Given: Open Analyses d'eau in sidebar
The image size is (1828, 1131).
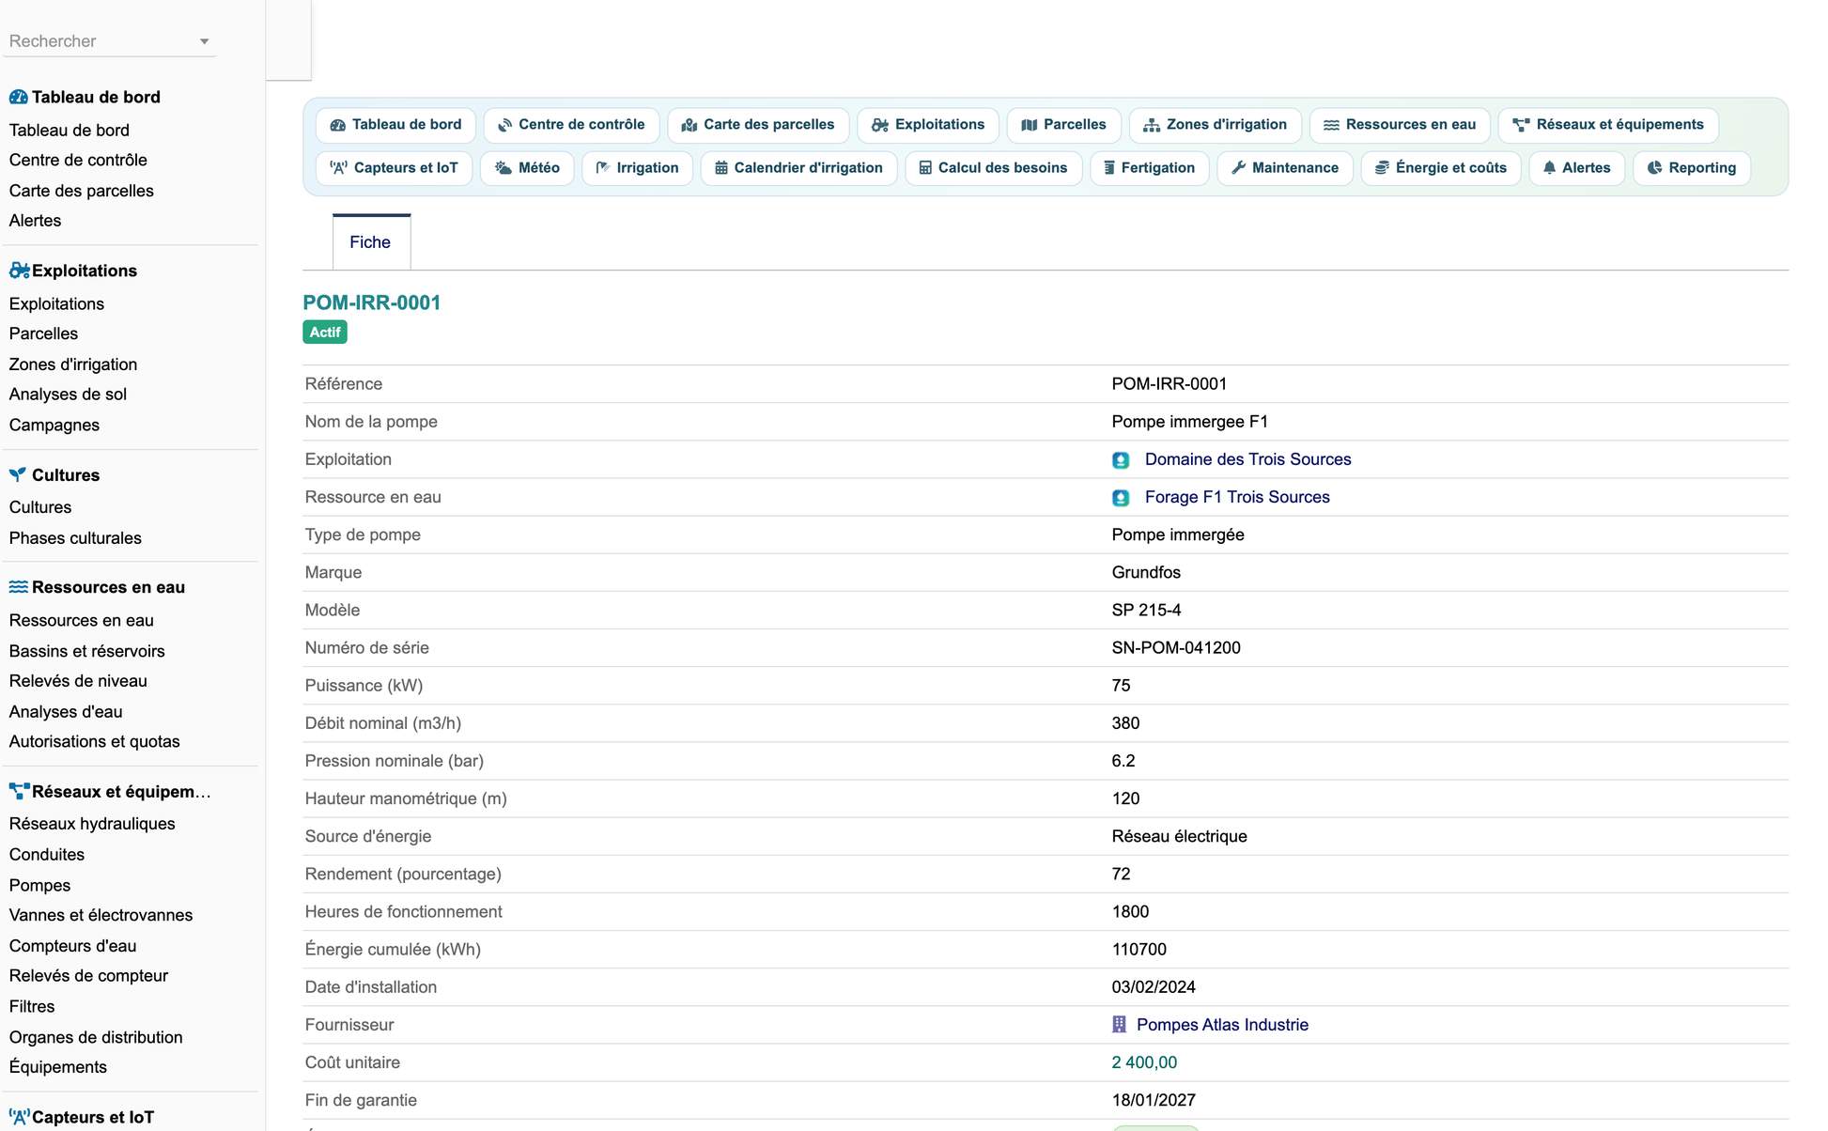Looking at the screenshot, I should [x=66, y=712].
